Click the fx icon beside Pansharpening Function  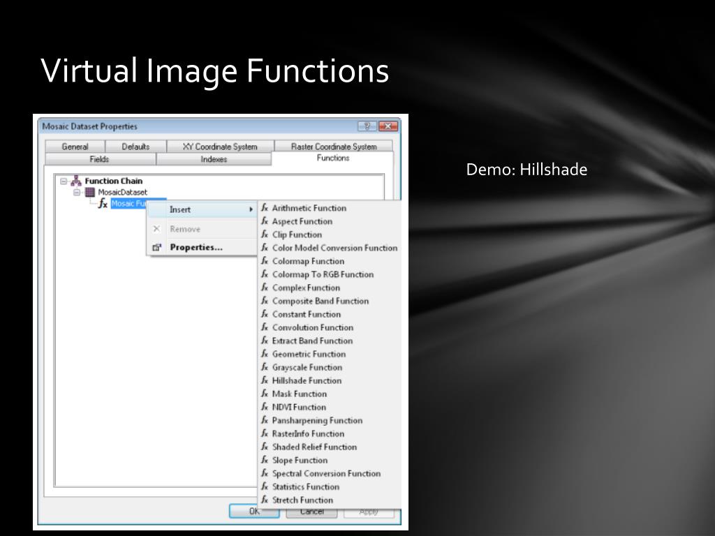click(x=265, y=420)
